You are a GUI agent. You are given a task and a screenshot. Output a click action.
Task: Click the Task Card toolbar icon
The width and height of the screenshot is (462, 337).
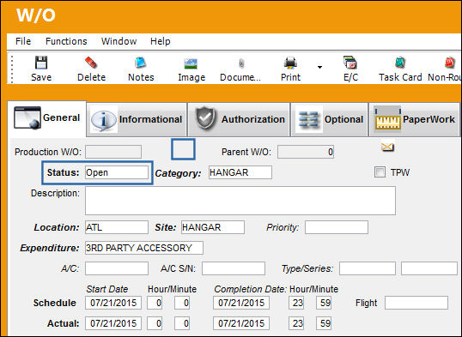pyautogui.click(x=400, y=63)
